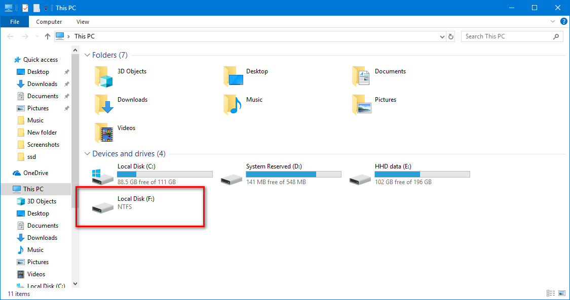Open the Pictures folder in Folders section
The width and height of the screenshot is (570, 300).
click(x=374, y=105)
